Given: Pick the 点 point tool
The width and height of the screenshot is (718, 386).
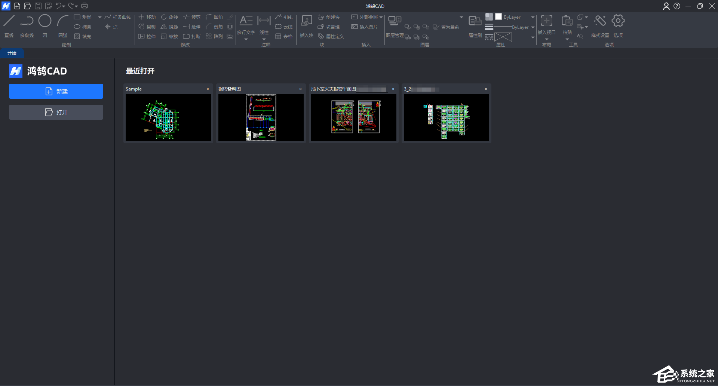Looking at the screenshot, I should click(111, 27).
